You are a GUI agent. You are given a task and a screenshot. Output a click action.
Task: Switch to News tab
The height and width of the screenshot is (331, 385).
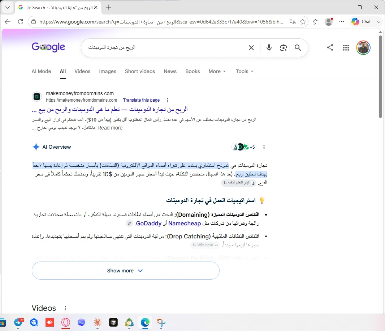[x=170, y=71]
